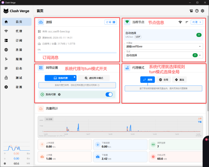Click the Clash Verge cat logo

click(x=6, y=11)
